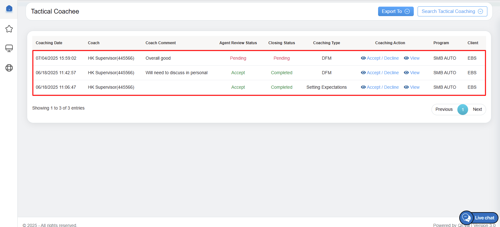
Task: Click the star favorites sidebar icon
Action: (9, 29)
